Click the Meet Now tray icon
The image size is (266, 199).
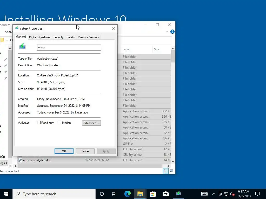click(220, 194)
